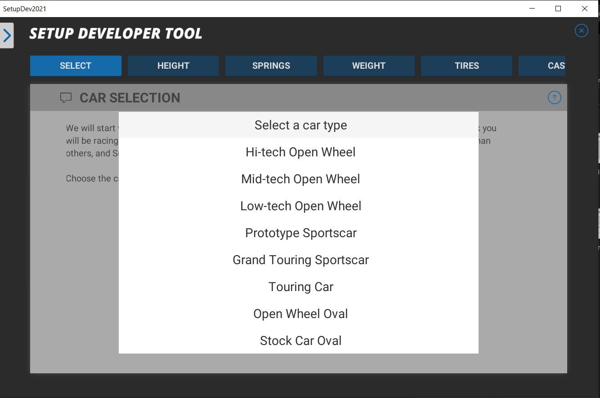This screenshot has height=398, width=600.
Task: Click the blue circled X icon
Action: 581,31
